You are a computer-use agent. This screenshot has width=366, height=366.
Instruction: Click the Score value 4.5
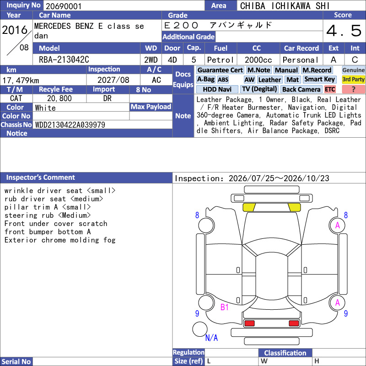click(x=344, y=31)
